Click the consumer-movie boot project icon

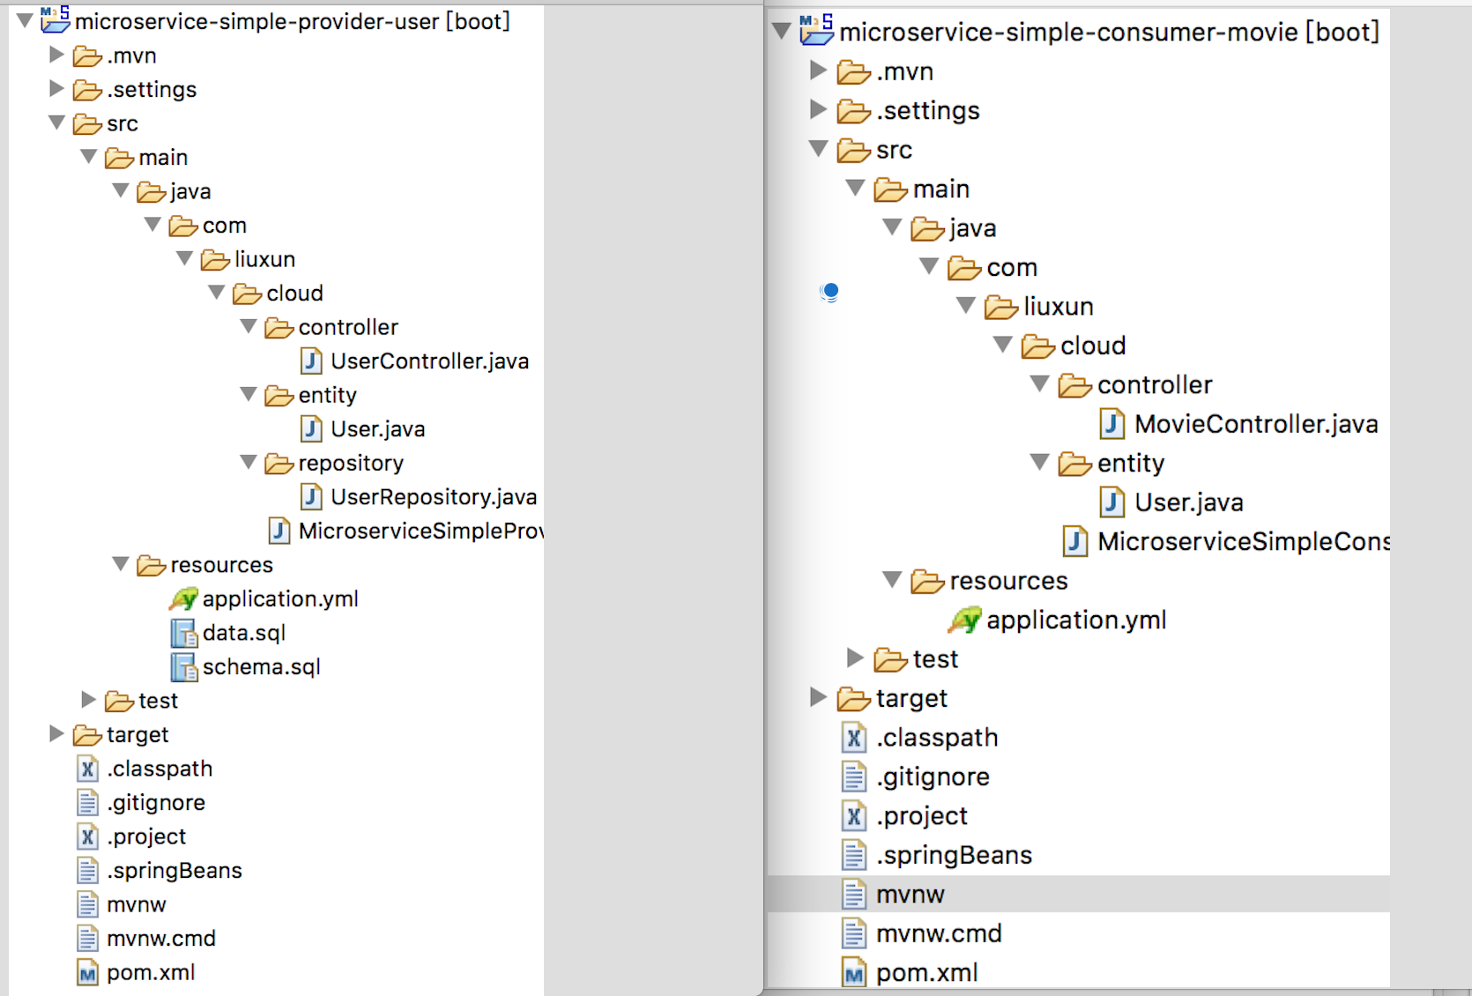(x=816, y=30)
